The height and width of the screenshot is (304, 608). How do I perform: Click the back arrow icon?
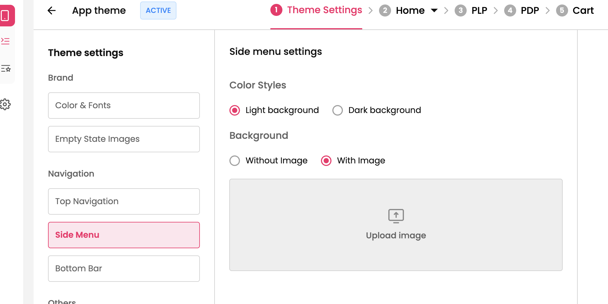tap(52, 11)
